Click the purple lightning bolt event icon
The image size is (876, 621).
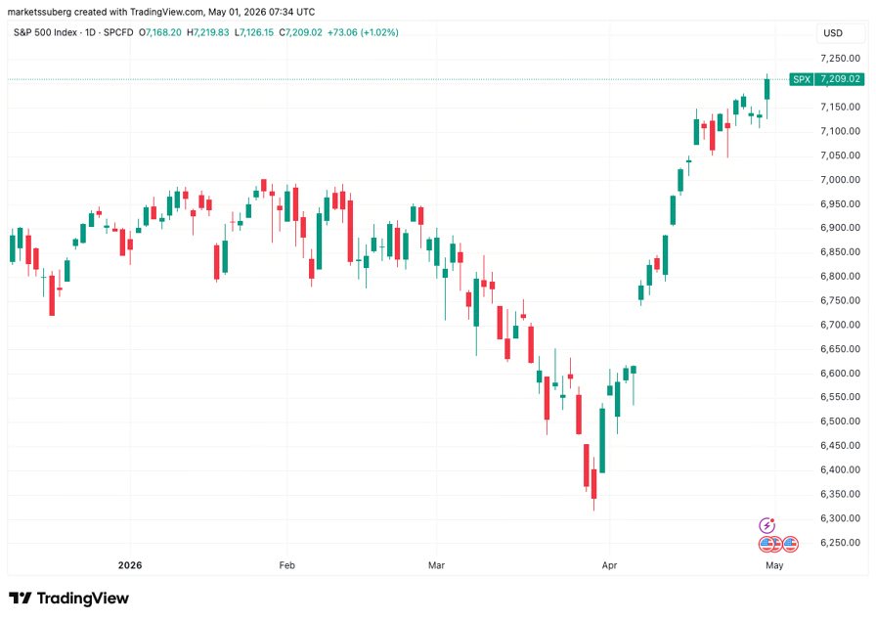coord(766,525)
